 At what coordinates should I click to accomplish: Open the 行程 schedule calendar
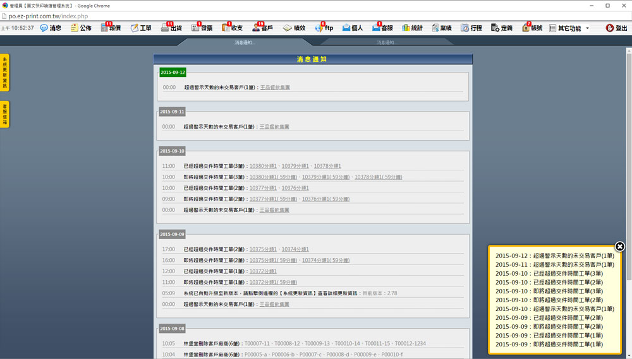(471, 28)
